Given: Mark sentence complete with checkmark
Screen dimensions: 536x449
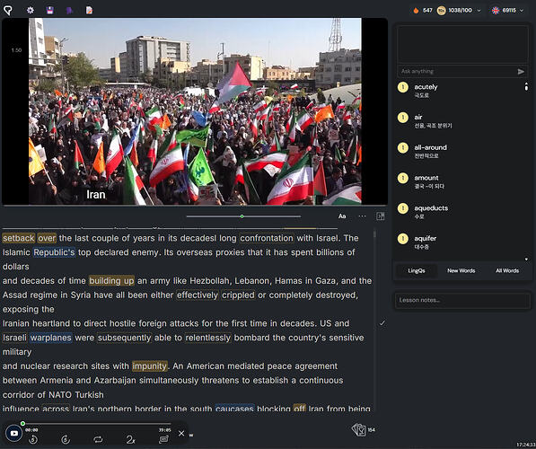Looking at the screenshot, I should [x=382, y=323].
